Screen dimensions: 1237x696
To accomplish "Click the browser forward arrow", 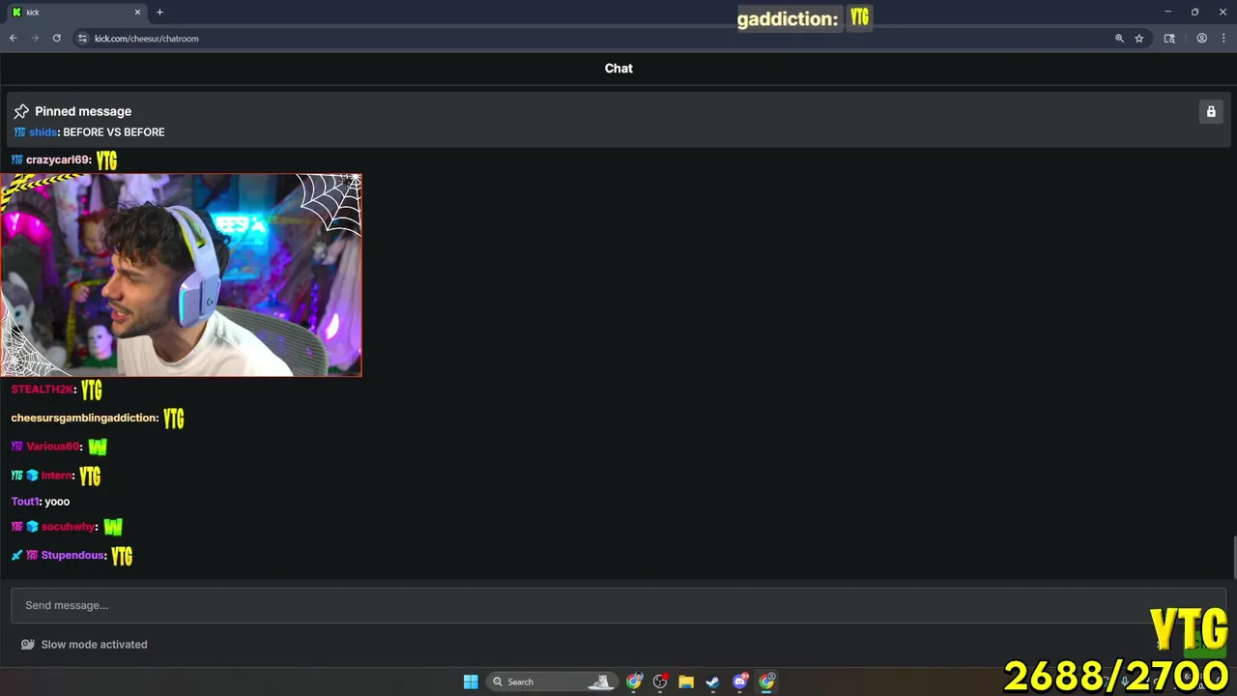I will [x=35, y=38].
